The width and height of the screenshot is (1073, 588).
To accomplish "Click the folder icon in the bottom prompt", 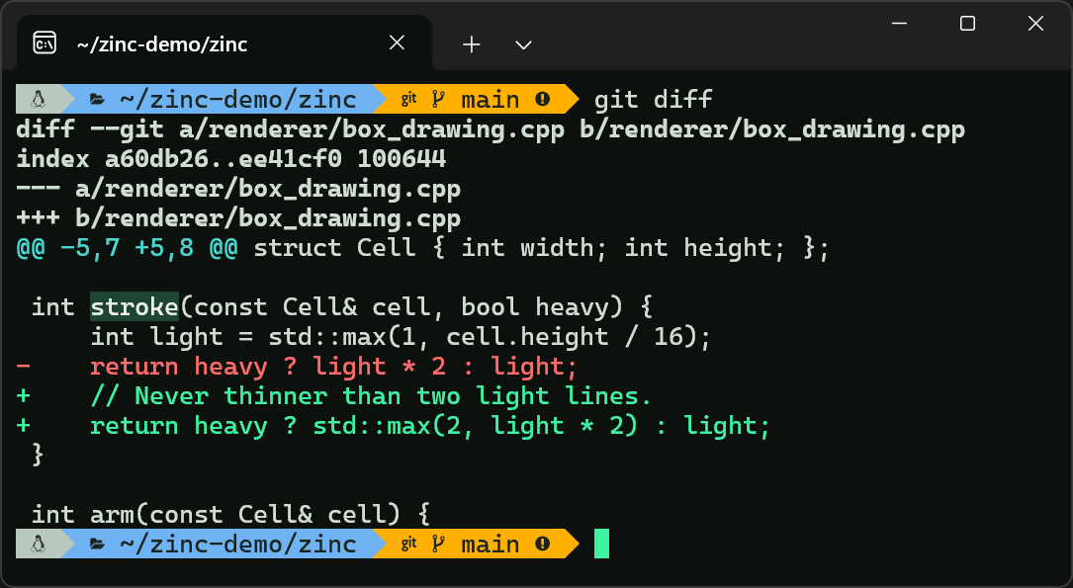I will (x=97, y=545).
